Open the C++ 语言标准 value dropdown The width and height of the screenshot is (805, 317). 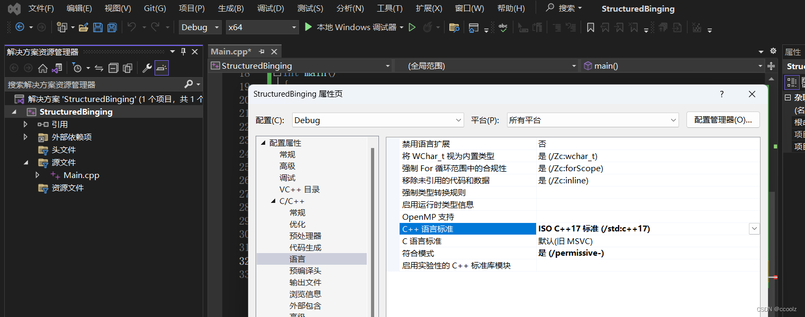(754, 228)
